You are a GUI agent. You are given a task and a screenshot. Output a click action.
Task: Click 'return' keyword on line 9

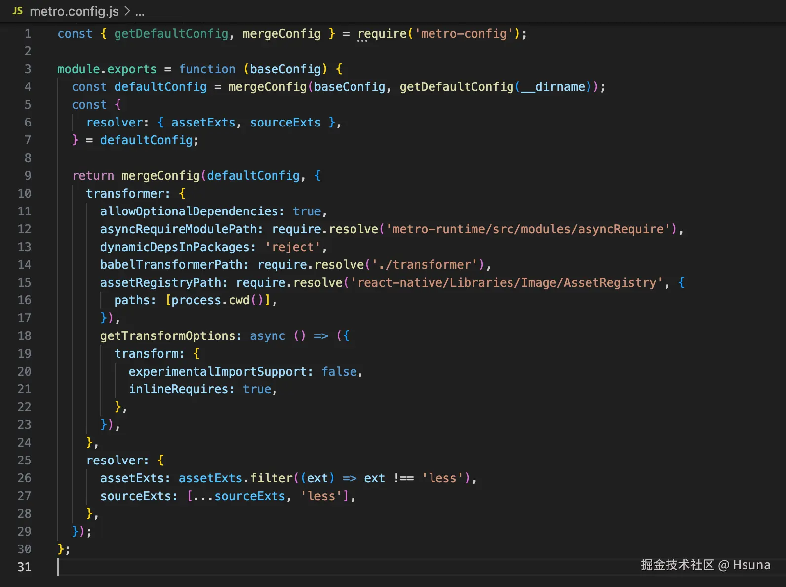(x=93, y=176)
